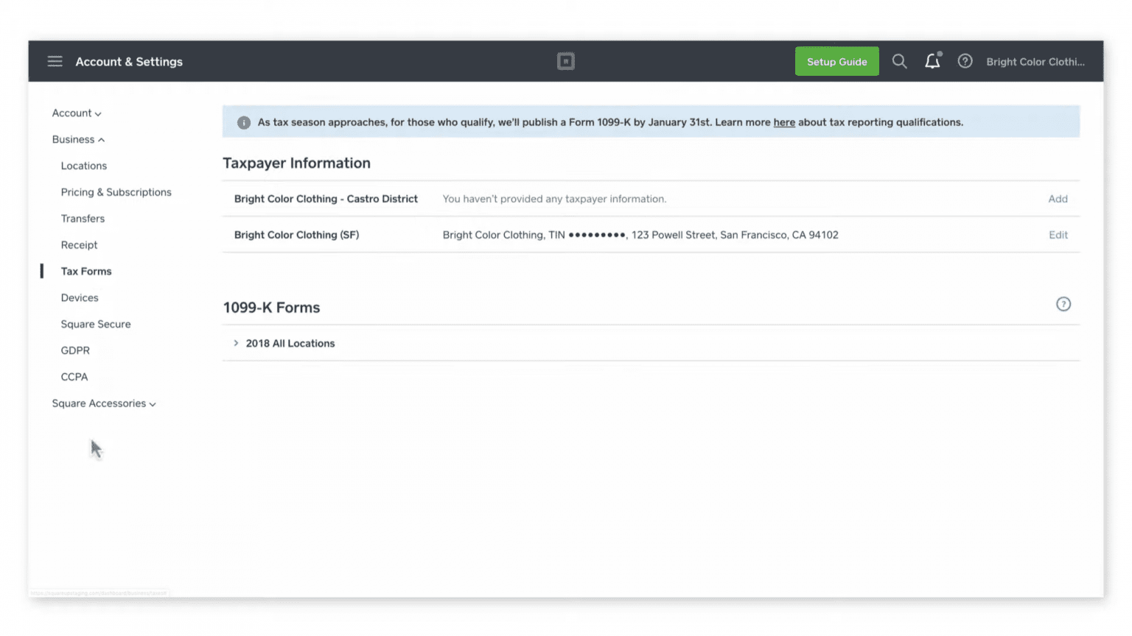Open 1099-K Forms help icon
1132x636 pixels.
pos(1063,303)
